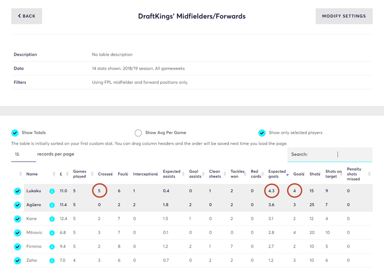Click Agüero's price value 11.4
Image resolution: width=384 pixels, height=270 pixels.
click(63, 205)
